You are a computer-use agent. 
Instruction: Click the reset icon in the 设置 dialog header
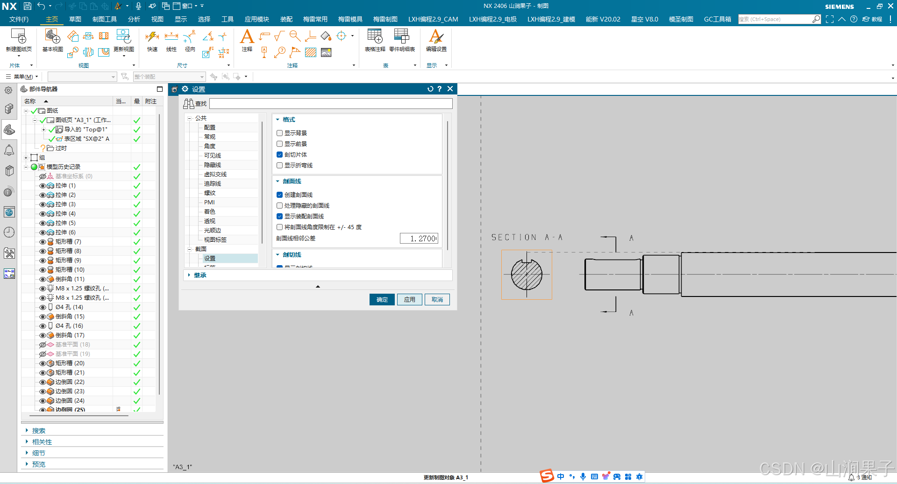(x=430, y=89)
